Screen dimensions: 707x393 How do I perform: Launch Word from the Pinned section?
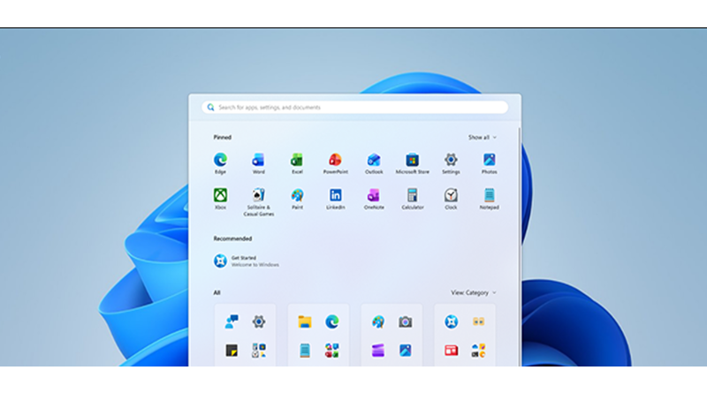click(258, 163)
